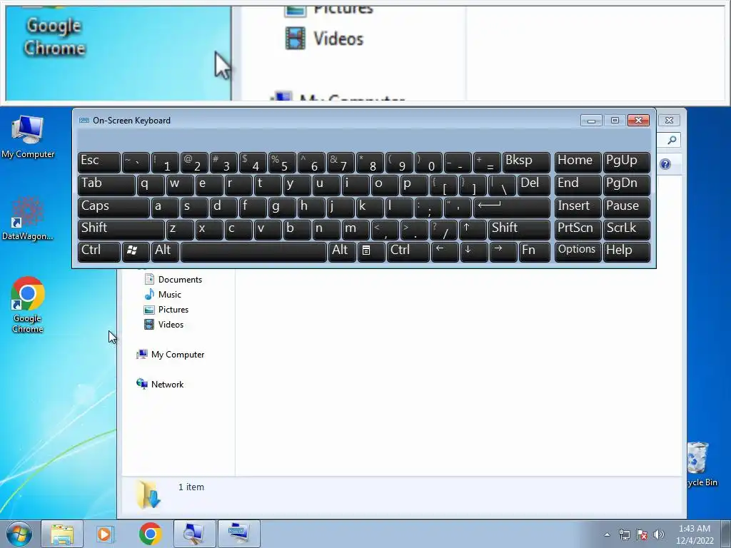Toggle the Fn key

point(534,252)
